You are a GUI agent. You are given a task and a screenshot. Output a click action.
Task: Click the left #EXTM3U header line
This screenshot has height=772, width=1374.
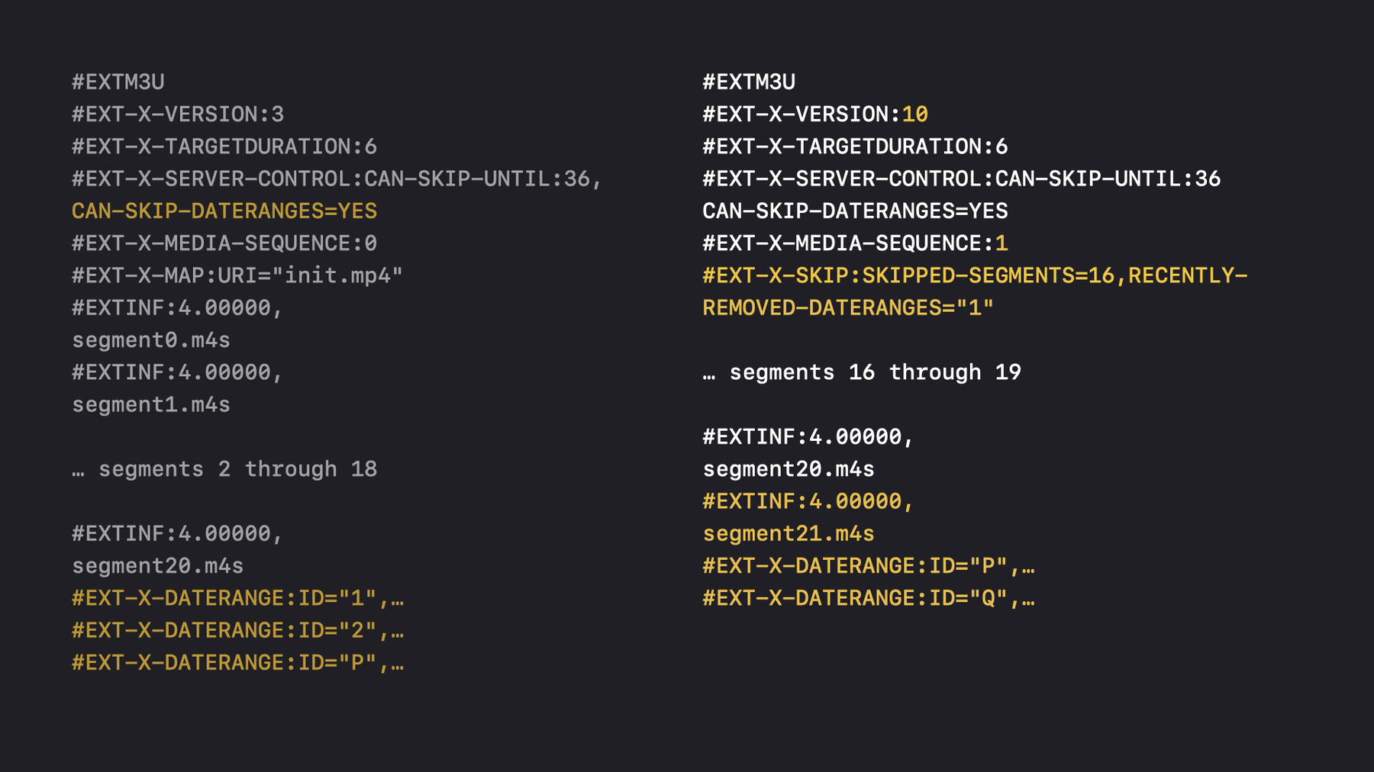tap(118, 82)
